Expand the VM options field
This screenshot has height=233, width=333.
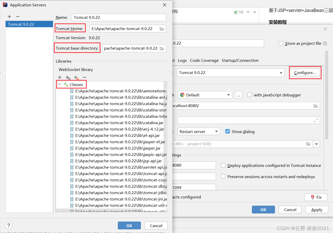pyautogui.click(x=316, y=120)
